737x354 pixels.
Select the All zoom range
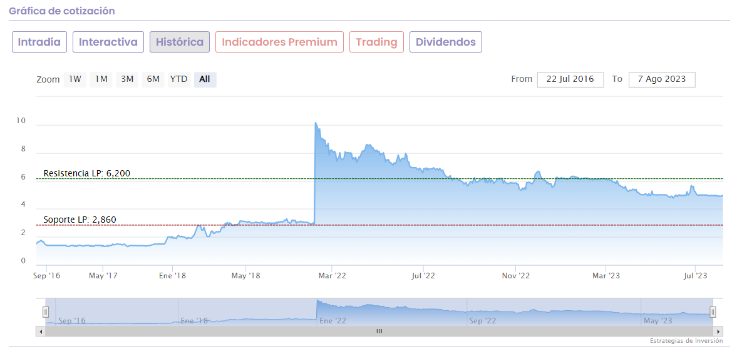point(205,79)
